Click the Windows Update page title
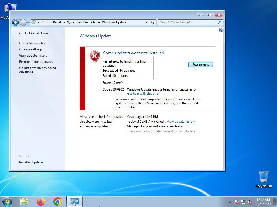 point(95,36)
